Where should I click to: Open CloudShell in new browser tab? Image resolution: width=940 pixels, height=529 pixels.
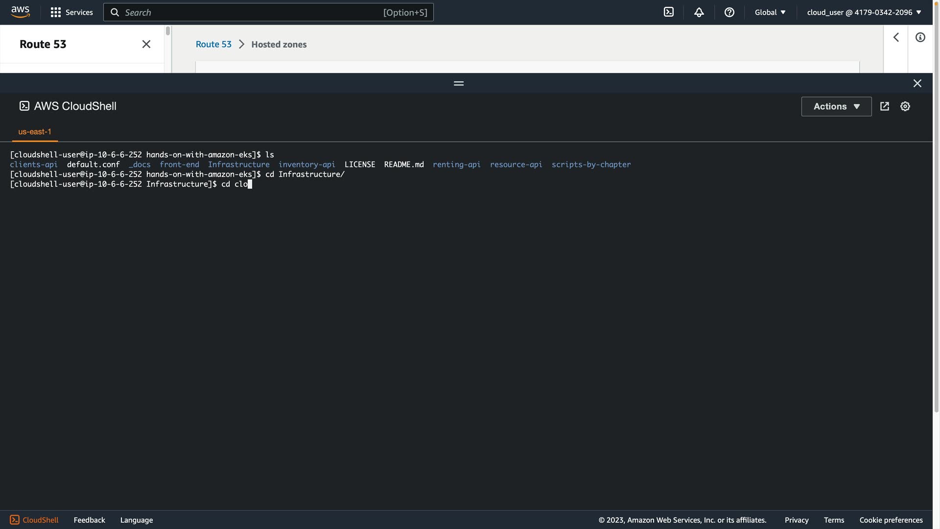[x=884, y=106]
